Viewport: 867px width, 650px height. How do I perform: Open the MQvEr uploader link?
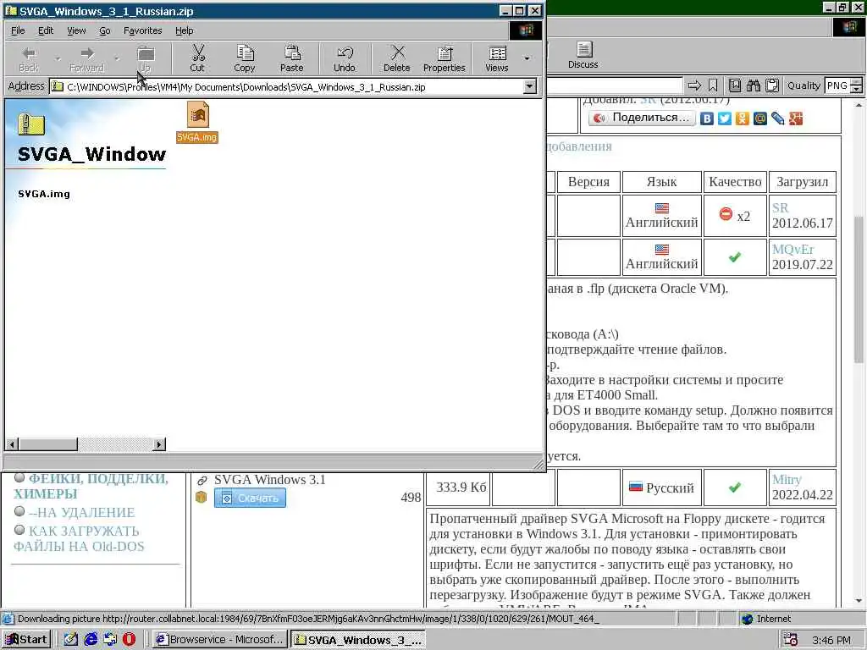click(x=792, y=250)
